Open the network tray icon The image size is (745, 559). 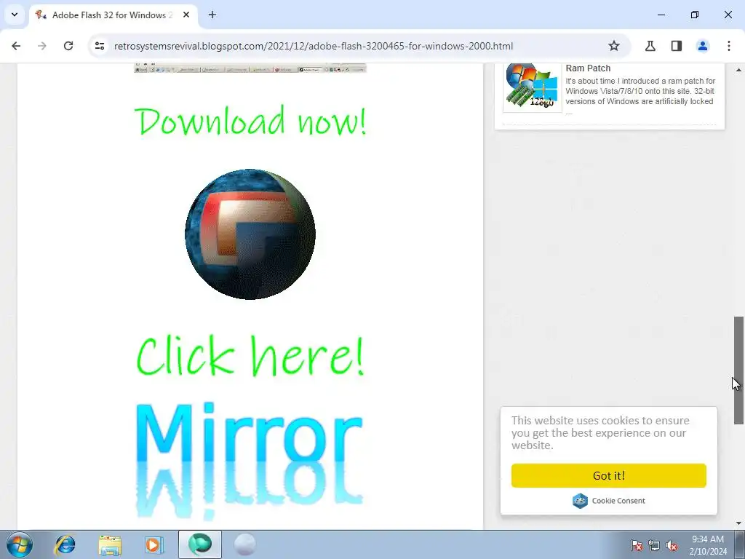coord(654,545)
